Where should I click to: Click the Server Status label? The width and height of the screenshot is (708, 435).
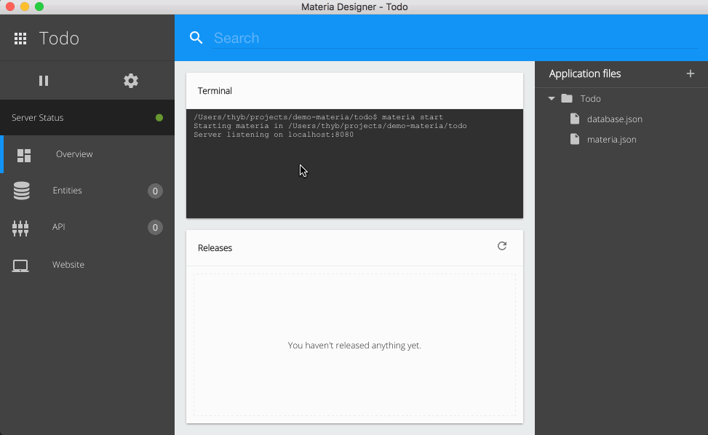tap(38, 118)
